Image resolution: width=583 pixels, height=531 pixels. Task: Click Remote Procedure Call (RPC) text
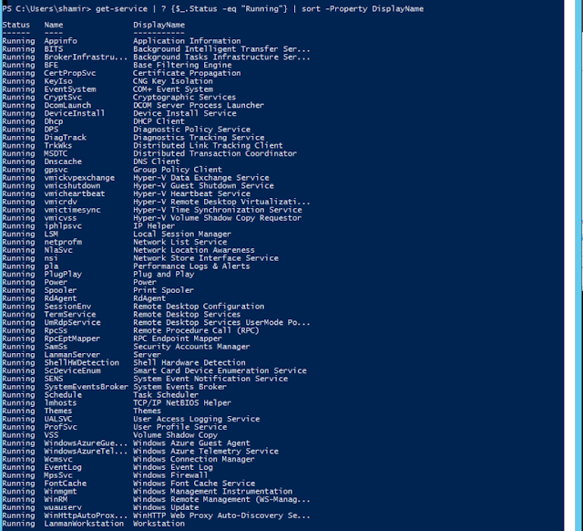tap(196, 330)
